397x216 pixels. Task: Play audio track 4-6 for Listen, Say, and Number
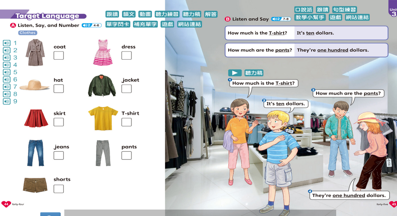(x=91, y=25)
